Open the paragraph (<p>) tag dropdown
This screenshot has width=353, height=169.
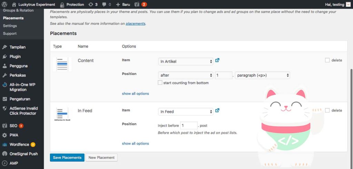click(262, 75)
